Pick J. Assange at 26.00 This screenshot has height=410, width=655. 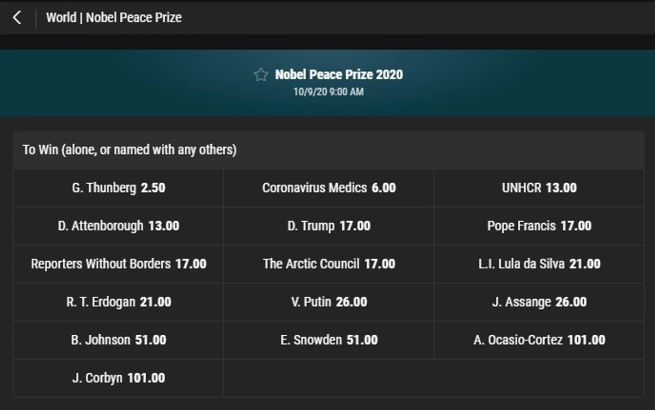[539, 302]
